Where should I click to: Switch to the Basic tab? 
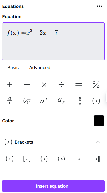[x=13, y=68]
